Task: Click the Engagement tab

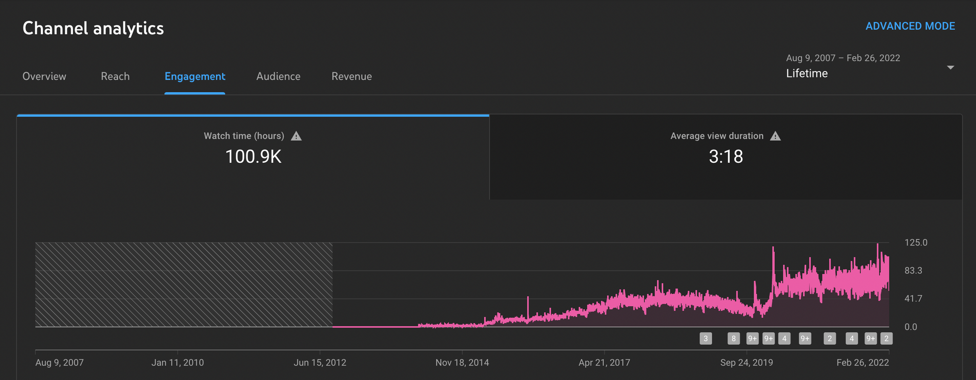Action: point(195,76)
